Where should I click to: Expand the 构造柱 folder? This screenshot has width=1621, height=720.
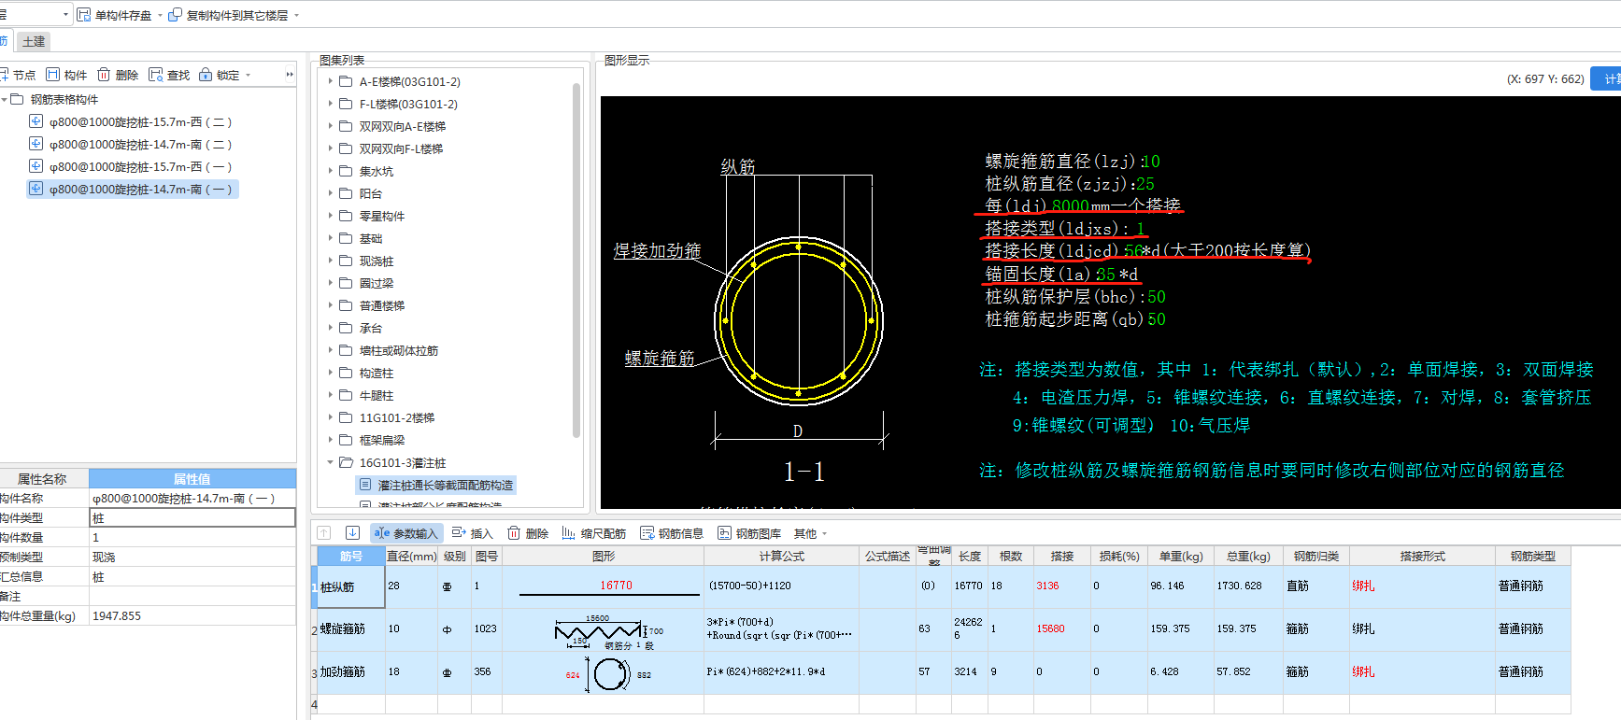330,373
